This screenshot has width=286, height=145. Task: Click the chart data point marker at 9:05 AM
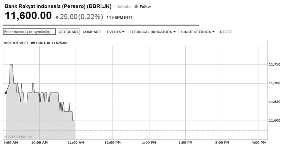pyautogui.click(x=6, y=93)
